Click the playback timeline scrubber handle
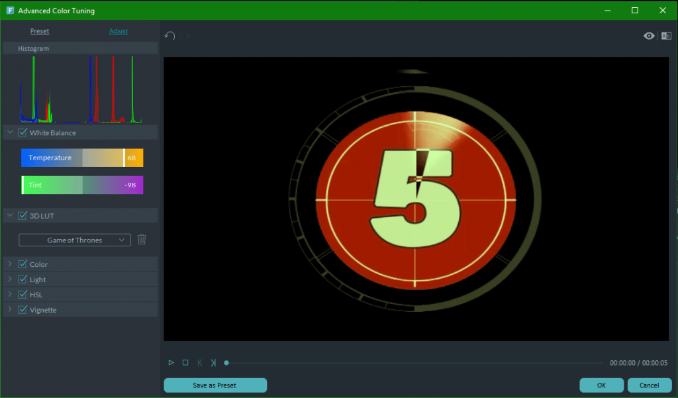 point(226,363)
